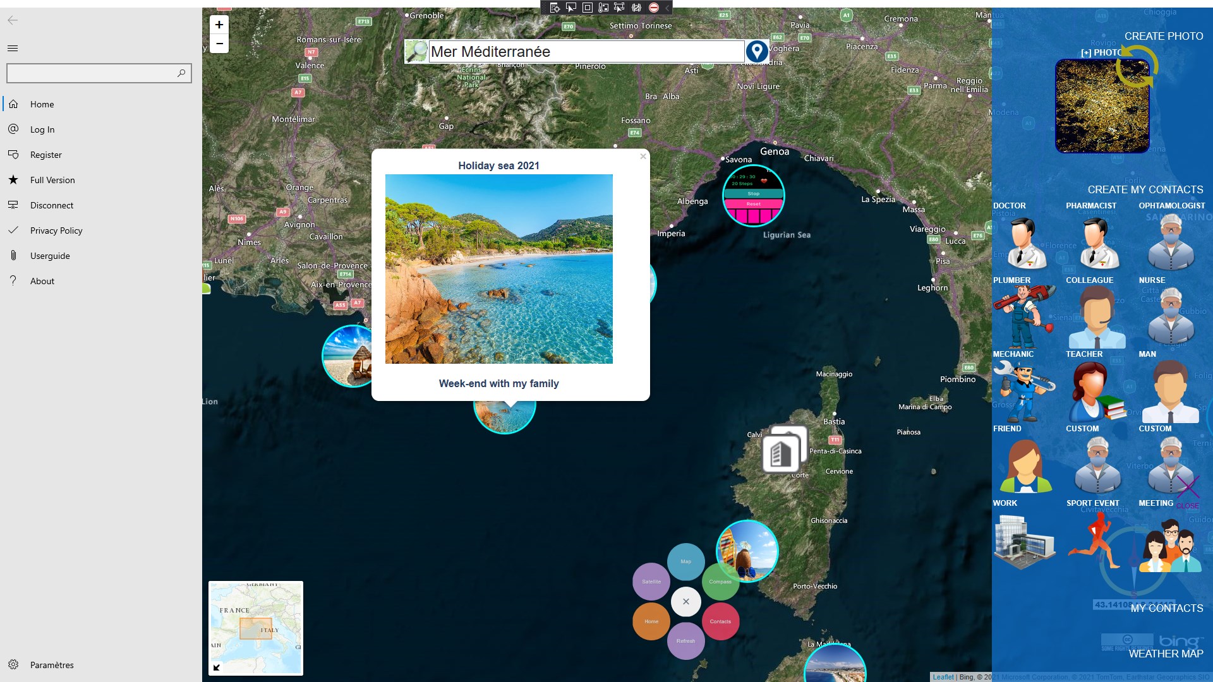Click the map zoom out minus button
1213x682 pixels.
(219, 44)
